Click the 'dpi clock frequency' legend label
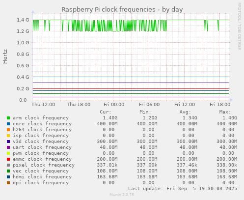 41,183
